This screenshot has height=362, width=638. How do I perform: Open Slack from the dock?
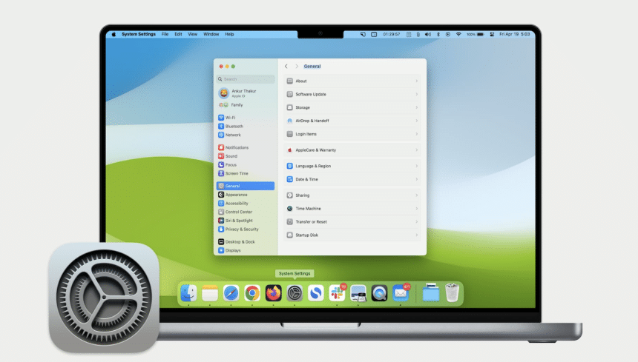[337, 293]
